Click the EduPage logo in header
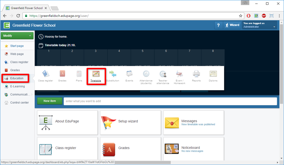284x165 pixels. [x=7, y=25]
